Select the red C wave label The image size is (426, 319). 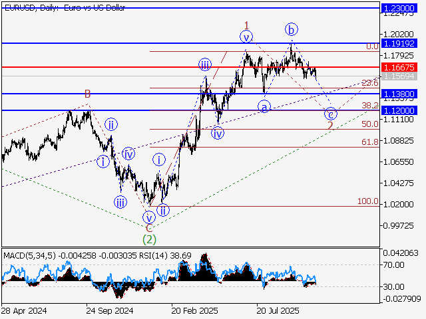pos(149,228)
